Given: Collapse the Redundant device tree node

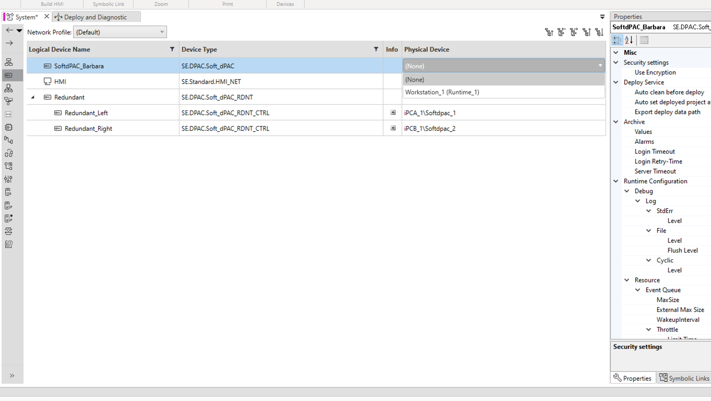Looking at the screenshot, I should [x=33, y=97].
